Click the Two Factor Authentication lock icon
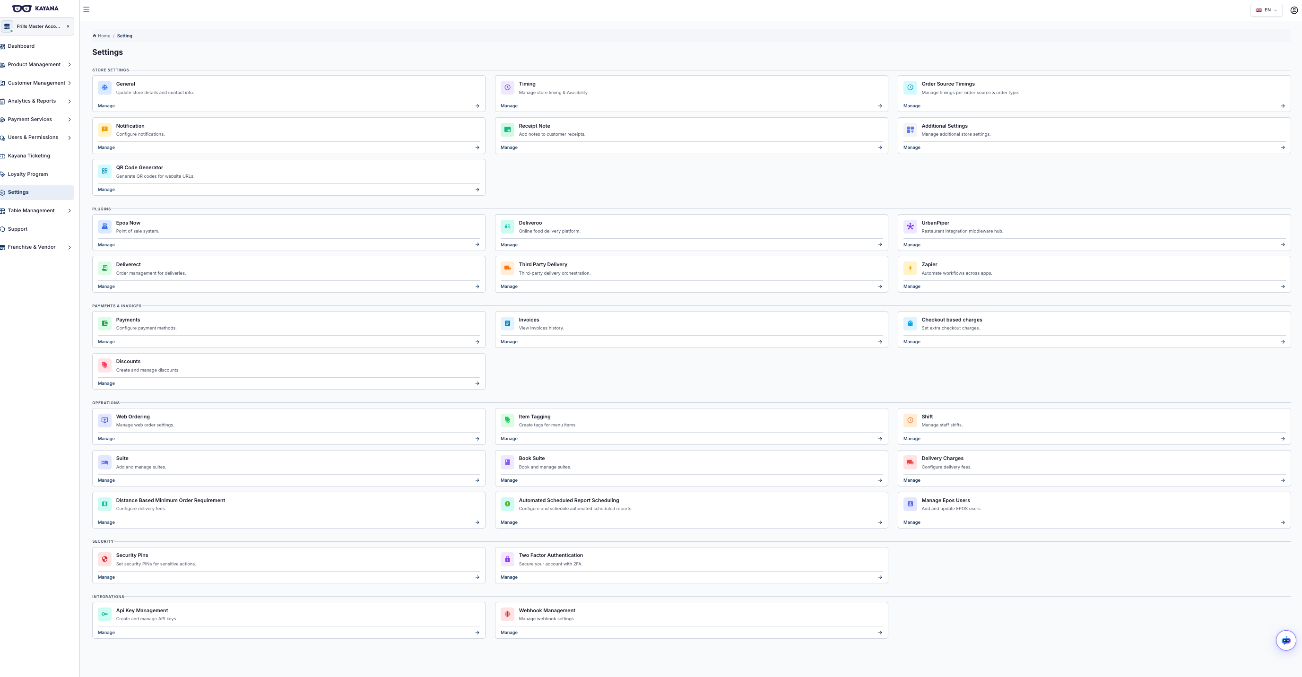Screen dimensions: 1302x677 click(507, 559)
